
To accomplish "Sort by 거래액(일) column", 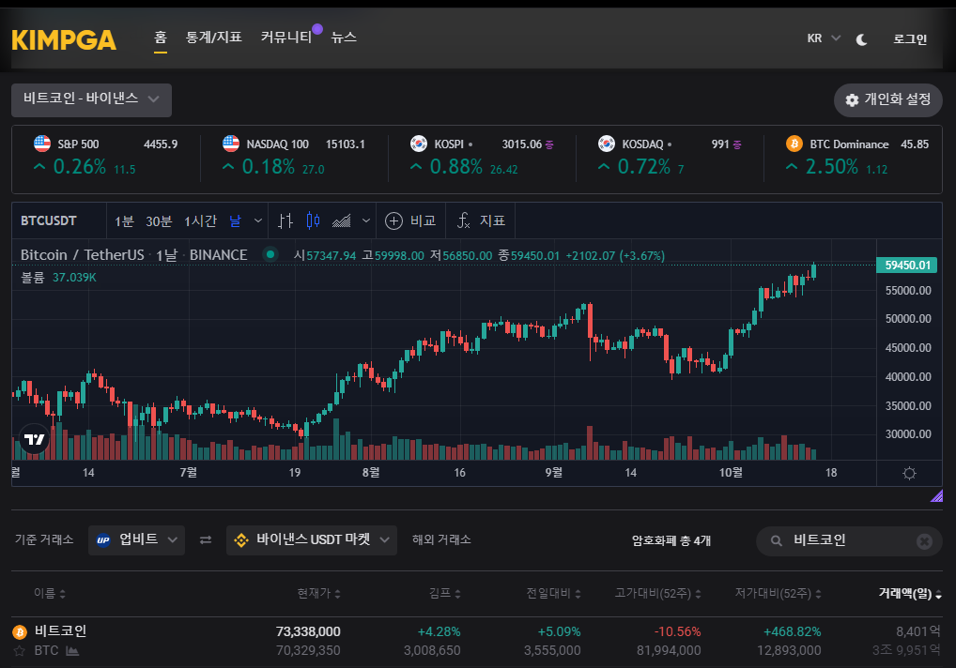I will click(910, 593).
